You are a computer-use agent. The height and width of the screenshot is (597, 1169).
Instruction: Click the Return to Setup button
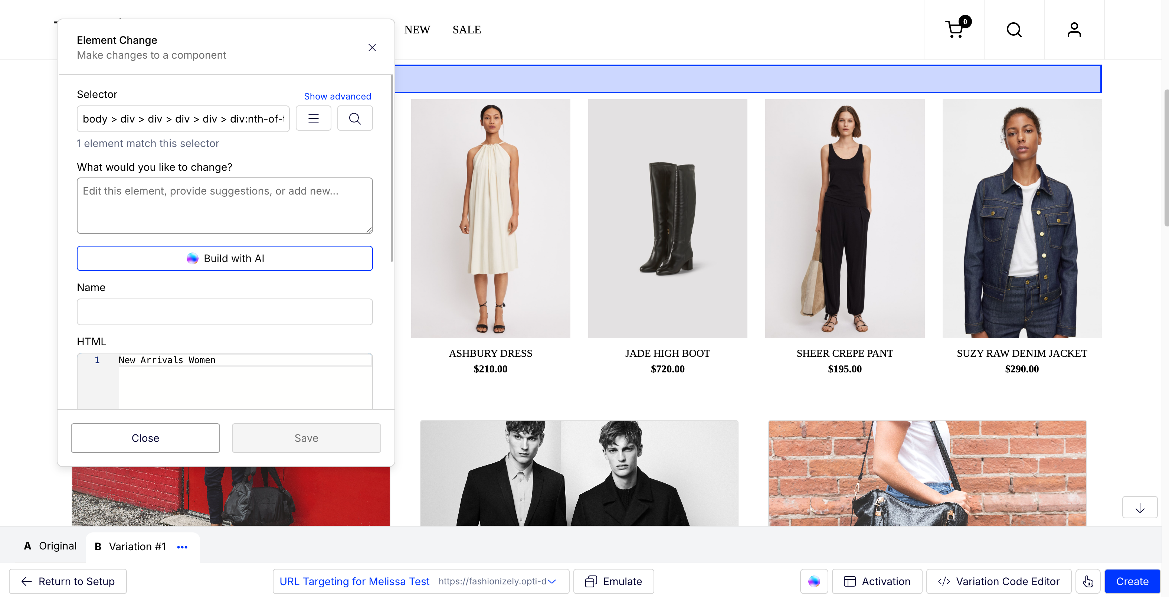pos(68,581)
